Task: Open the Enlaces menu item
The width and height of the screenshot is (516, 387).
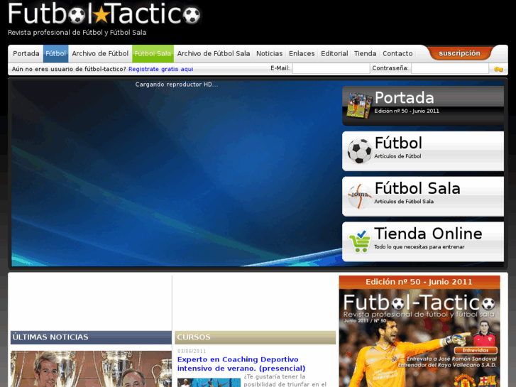Action: [302, 53]
